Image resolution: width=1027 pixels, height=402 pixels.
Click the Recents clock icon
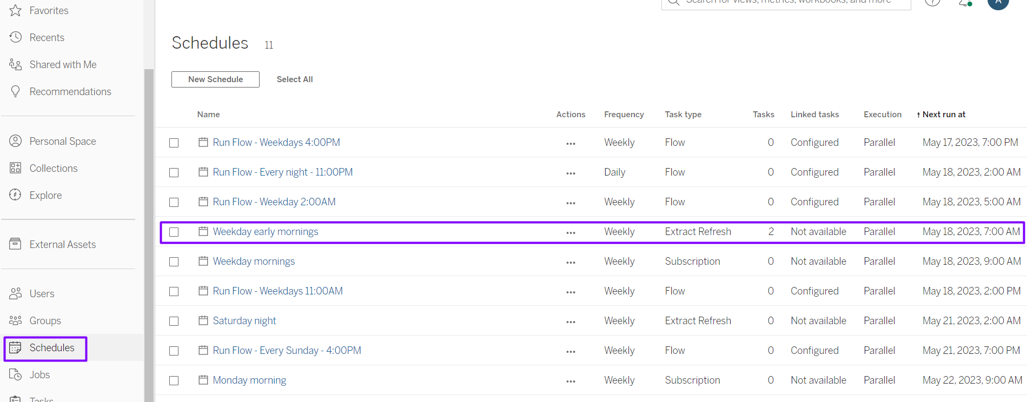16,37
